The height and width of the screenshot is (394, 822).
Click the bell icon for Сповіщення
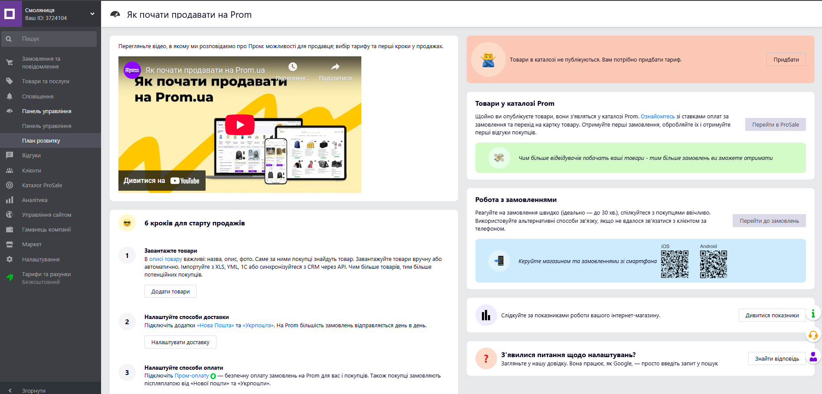click(10, 96)
